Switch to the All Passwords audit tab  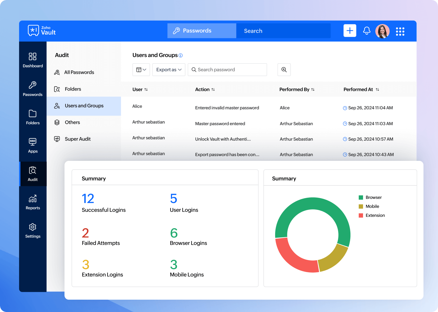pyautogui.click(x=79, y=72)
